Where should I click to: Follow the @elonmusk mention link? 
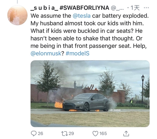46,54
